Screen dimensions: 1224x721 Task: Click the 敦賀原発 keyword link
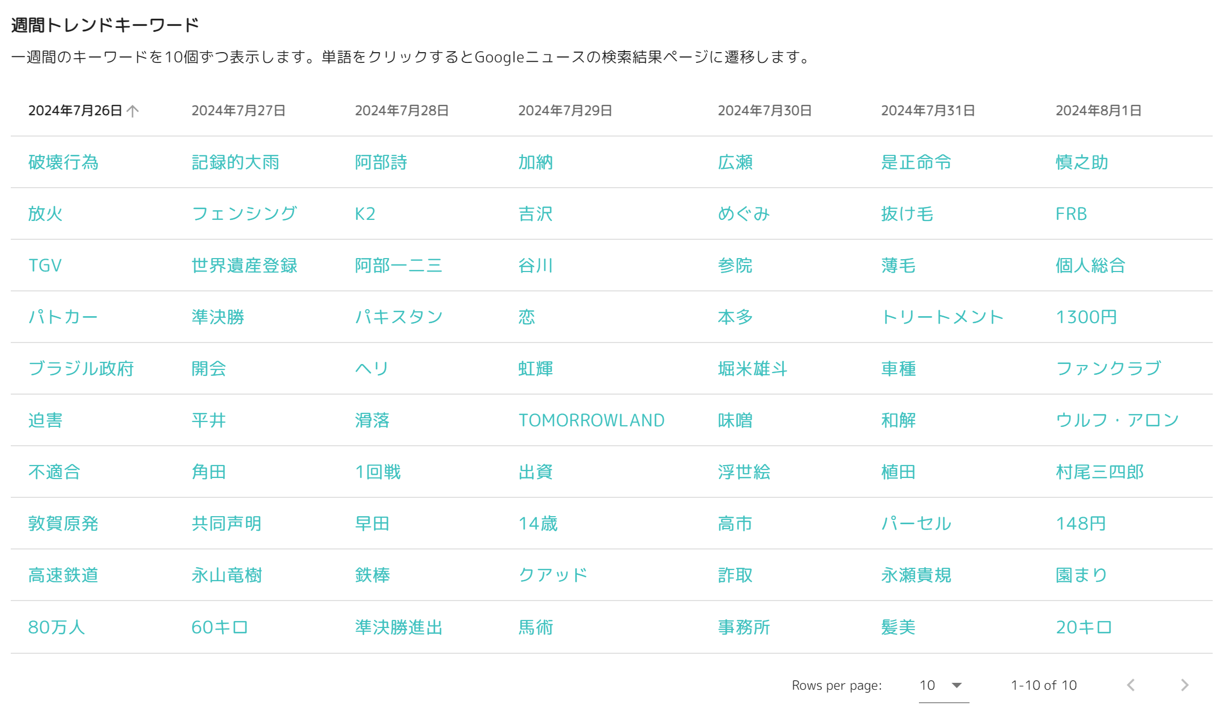point(63,524)
